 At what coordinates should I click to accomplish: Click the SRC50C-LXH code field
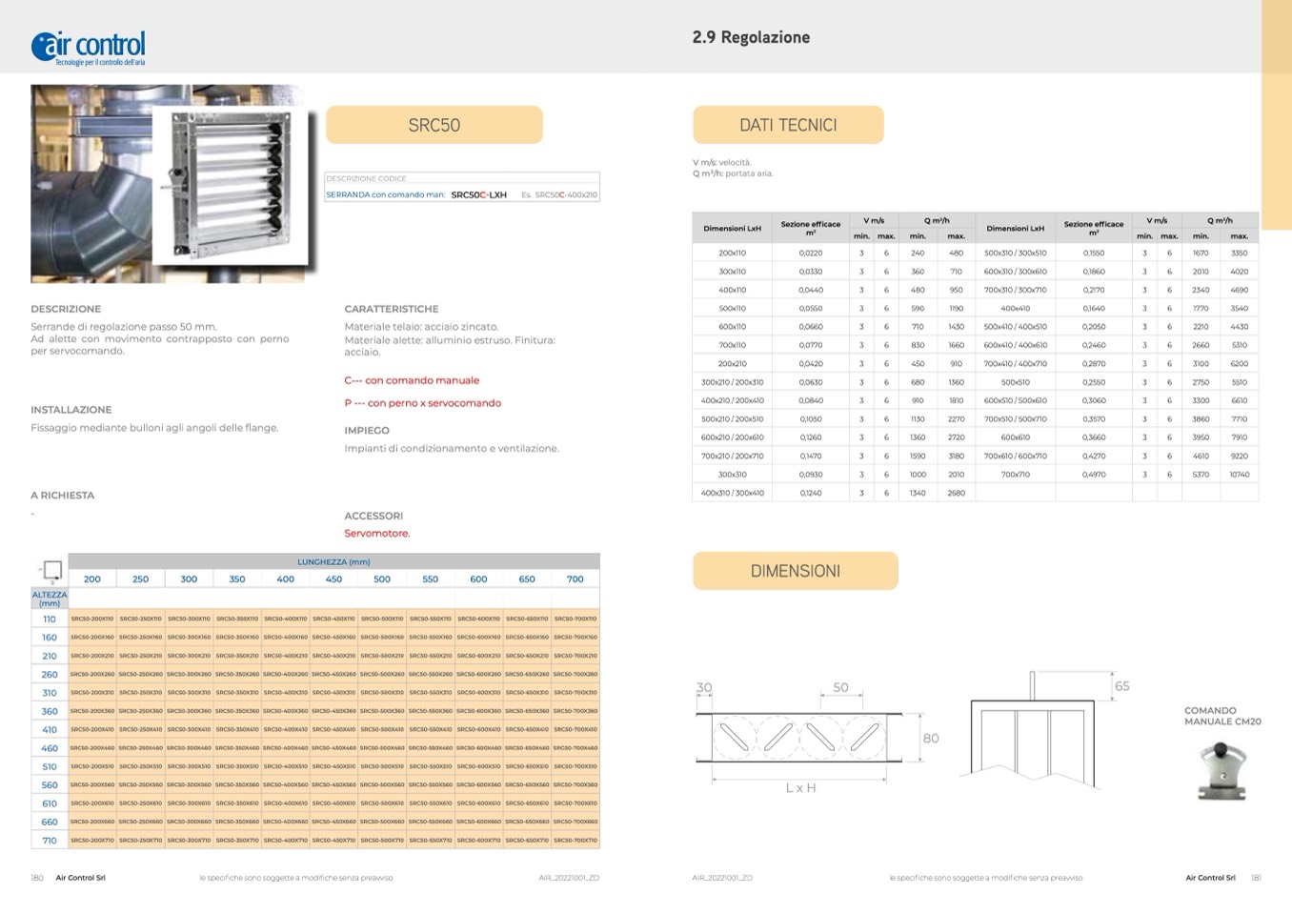[x=478, y=194]
